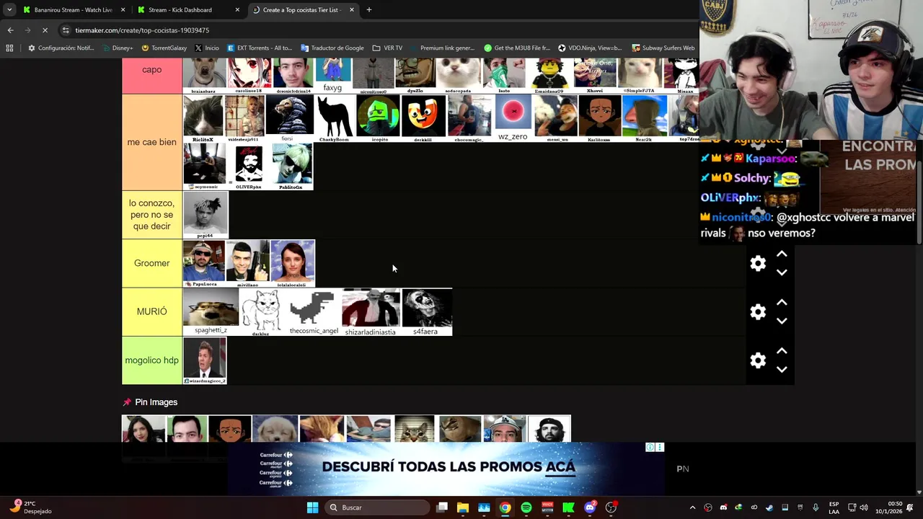Click lo conozco, pero no se que decir label
The image size is (923, 519).
pyautogui.click(x=151, y=215)
